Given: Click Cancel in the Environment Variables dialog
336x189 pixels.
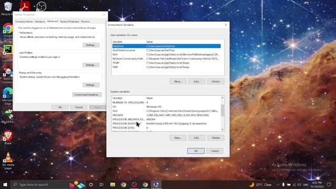Looking at the screenshot, I should tap(215, 151).
